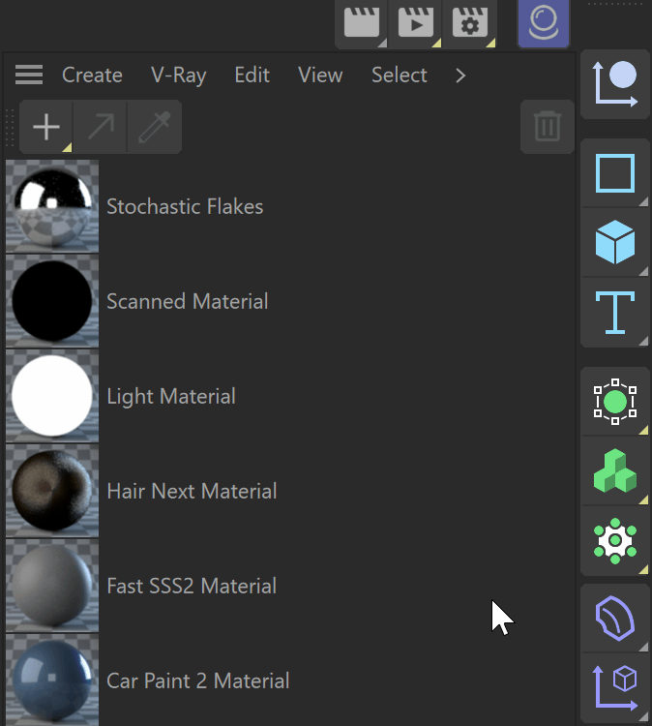Select the Stochastic Flakes material thumbnail

coord(52,206)
